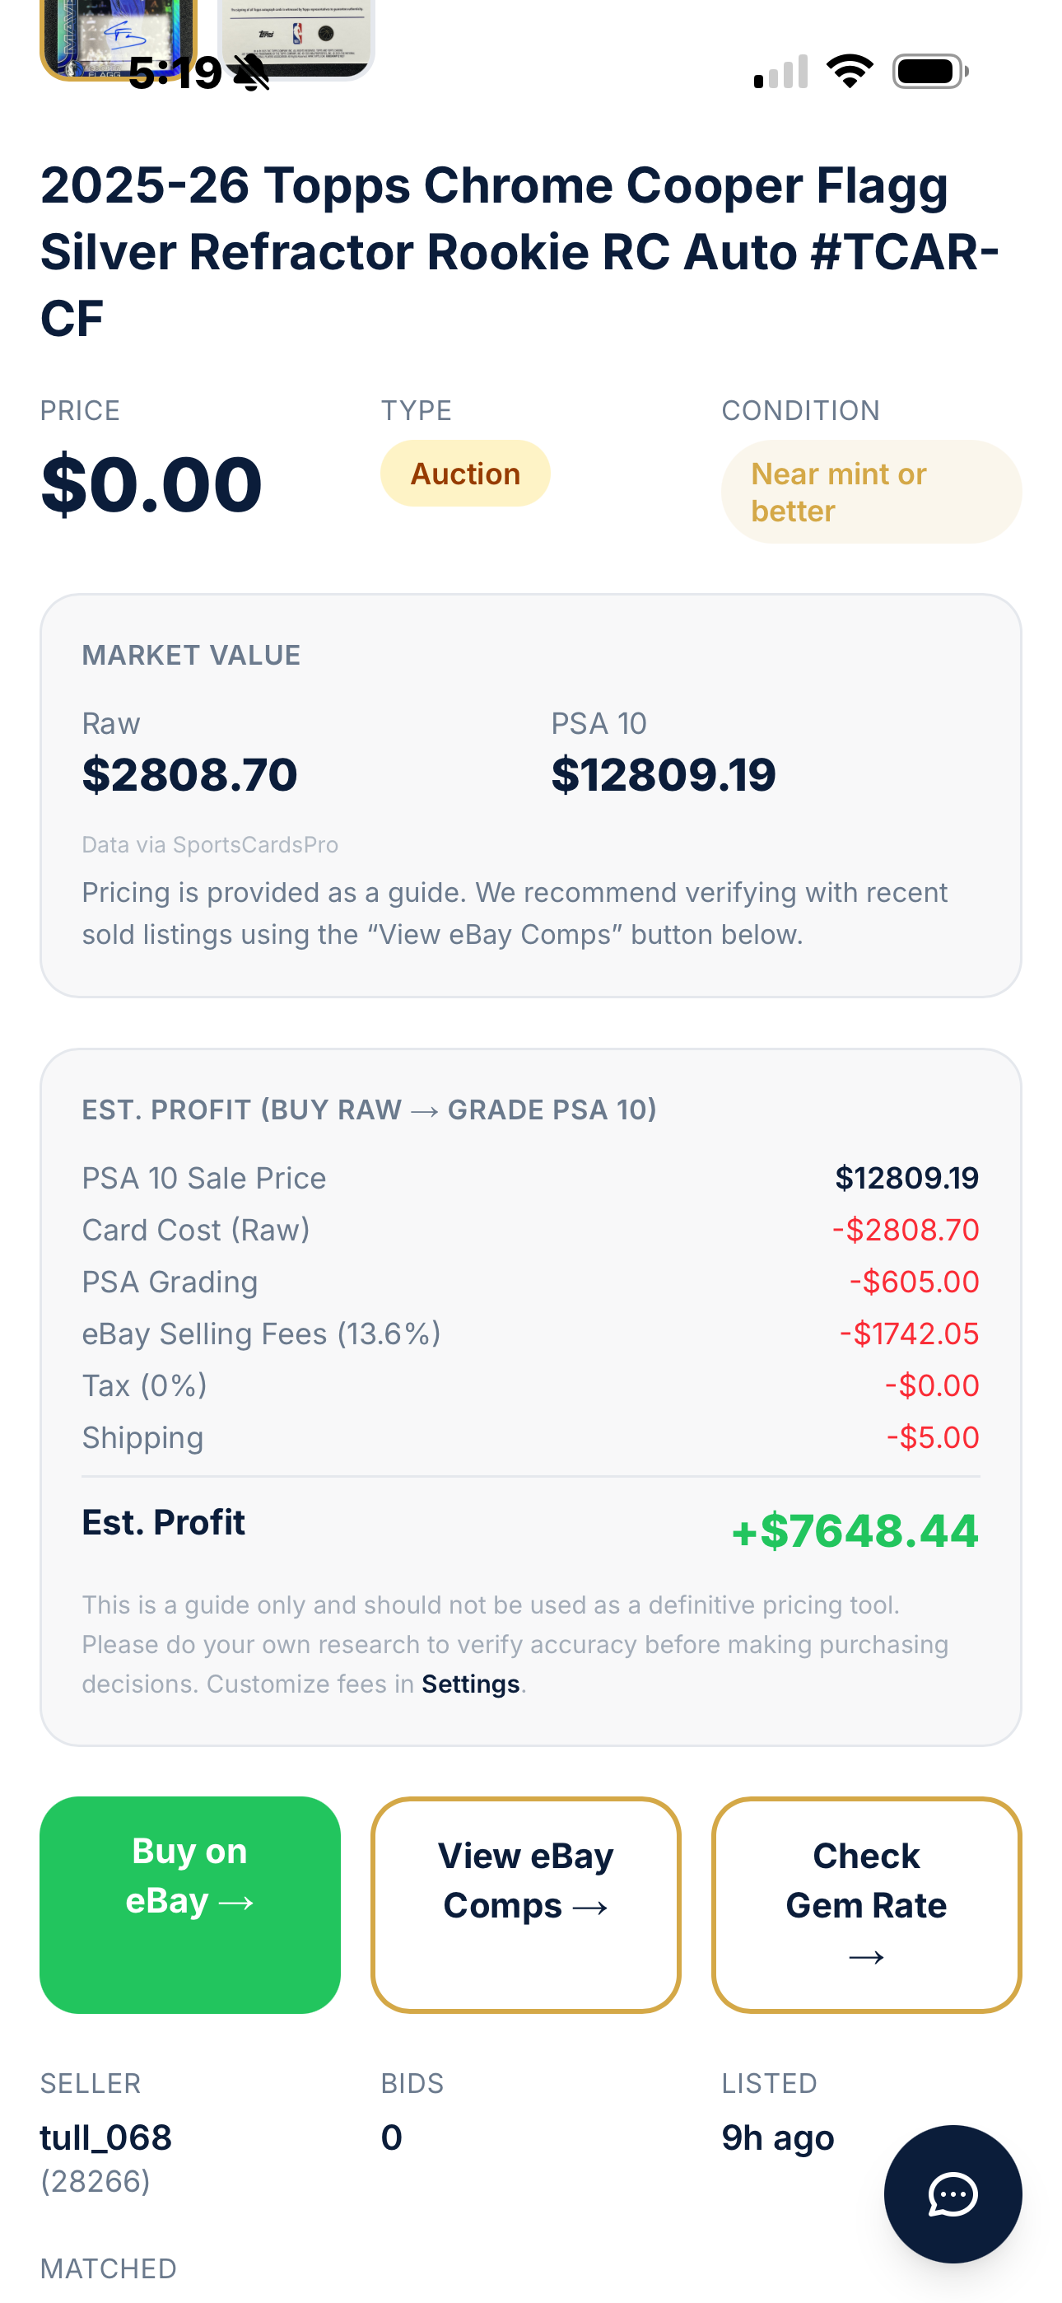
Task: Open the Settings link to customize fees
Action: [470, 1684]
